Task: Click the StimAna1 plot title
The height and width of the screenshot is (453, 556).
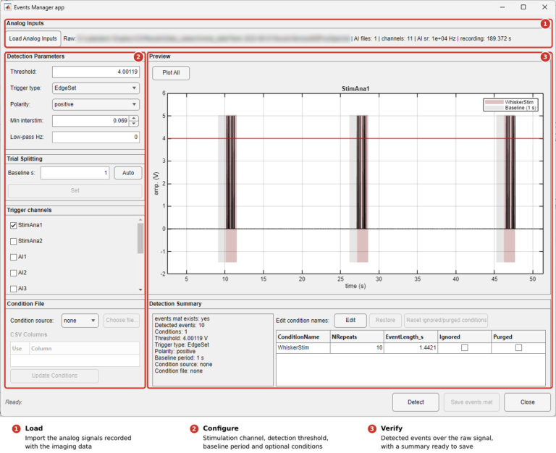Action: (355, 88)
